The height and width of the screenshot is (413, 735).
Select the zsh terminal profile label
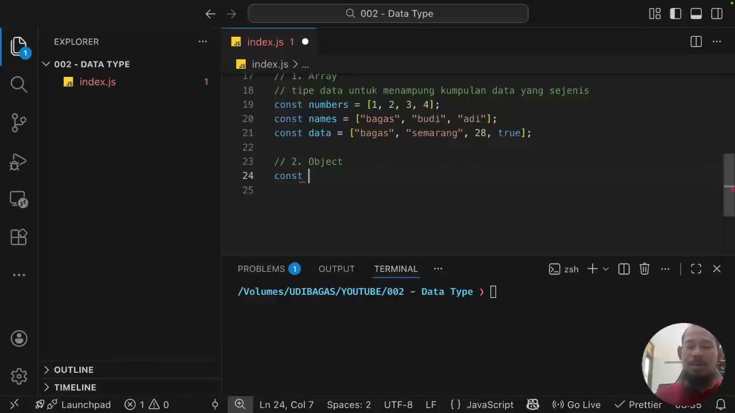[564, 269]
